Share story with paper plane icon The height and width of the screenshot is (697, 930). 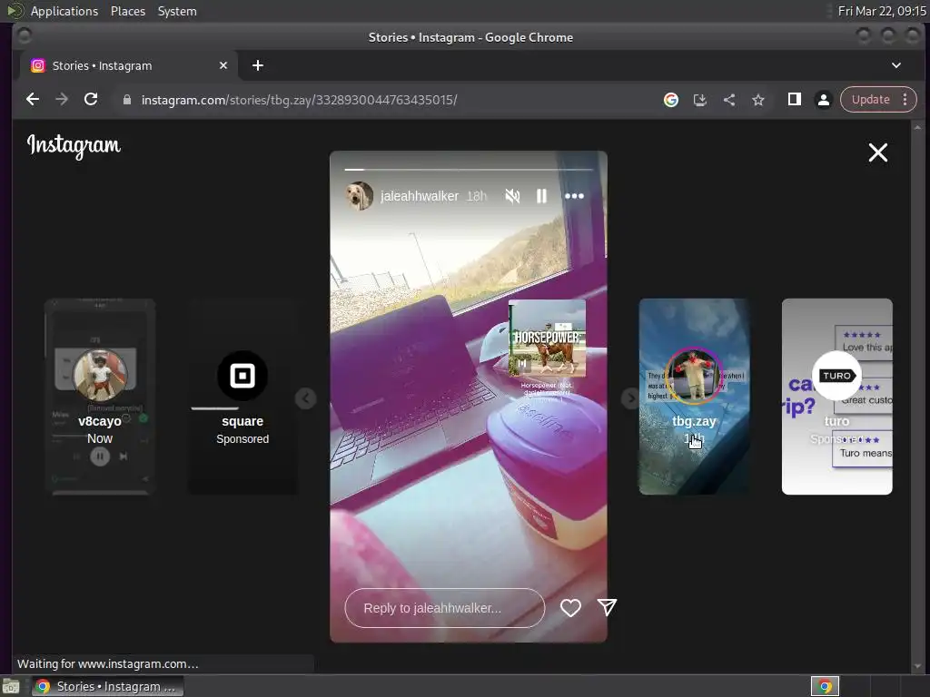tap(607, 607)
